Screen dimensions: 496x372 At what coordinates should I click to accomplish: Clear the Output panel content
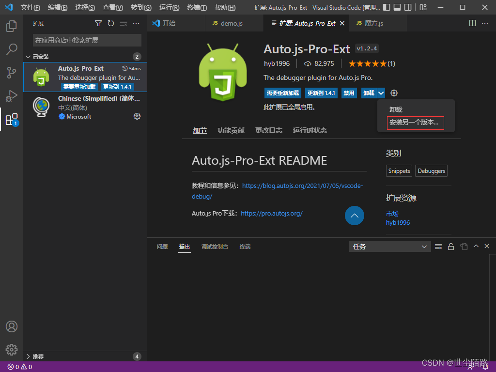click(438, 246)
